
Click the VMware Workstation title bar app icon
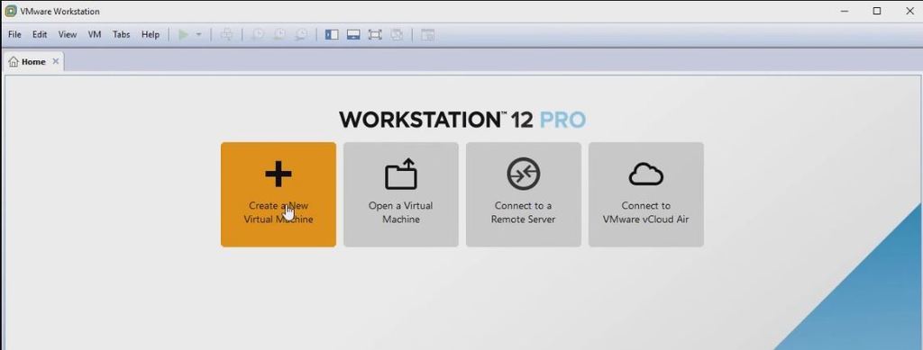[10, 11]
